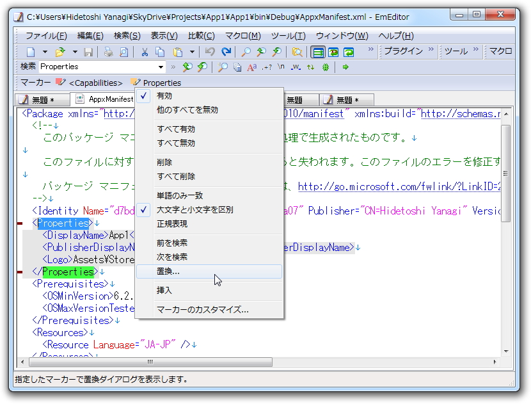Expand the ツール toolbar chevron
The image size is (531, 404).
(x=476, y=49)
